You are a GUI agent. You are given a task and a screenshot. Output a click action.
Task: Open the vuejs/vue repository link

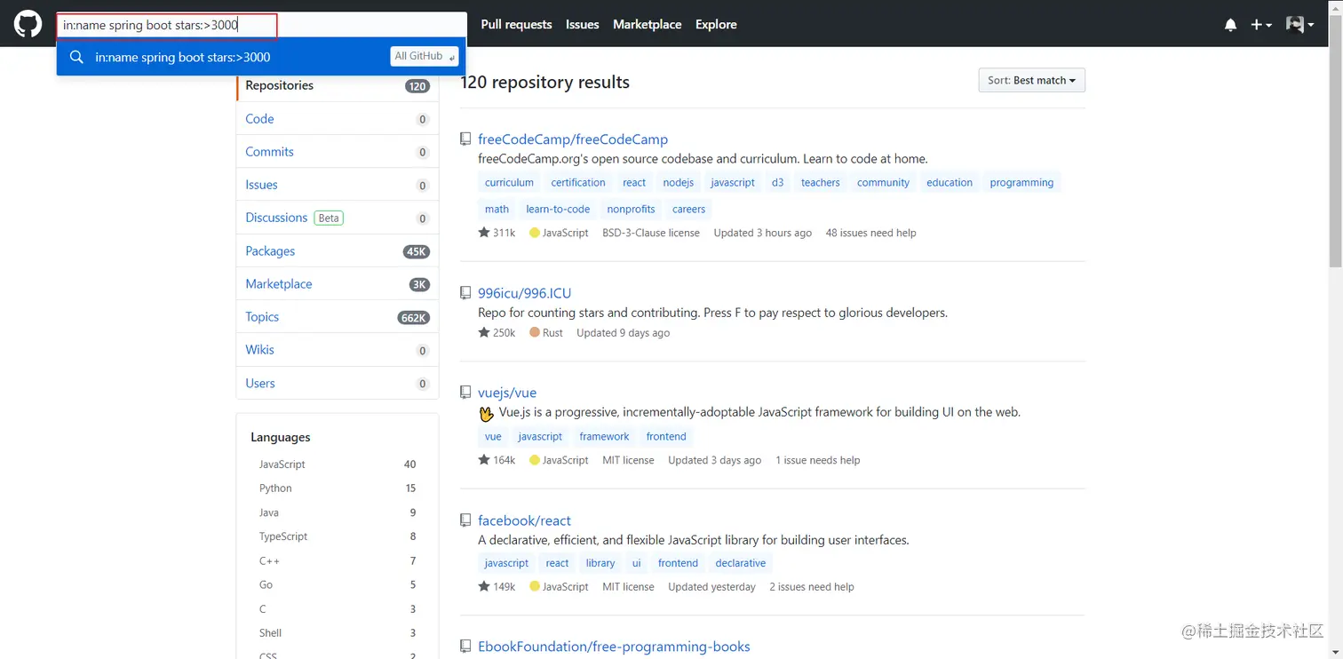(x=507, y=393)
